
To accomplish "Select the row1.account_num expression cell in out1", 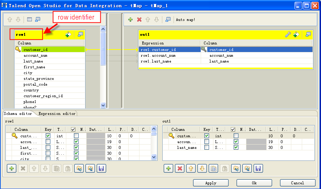I will pos(169,56).
